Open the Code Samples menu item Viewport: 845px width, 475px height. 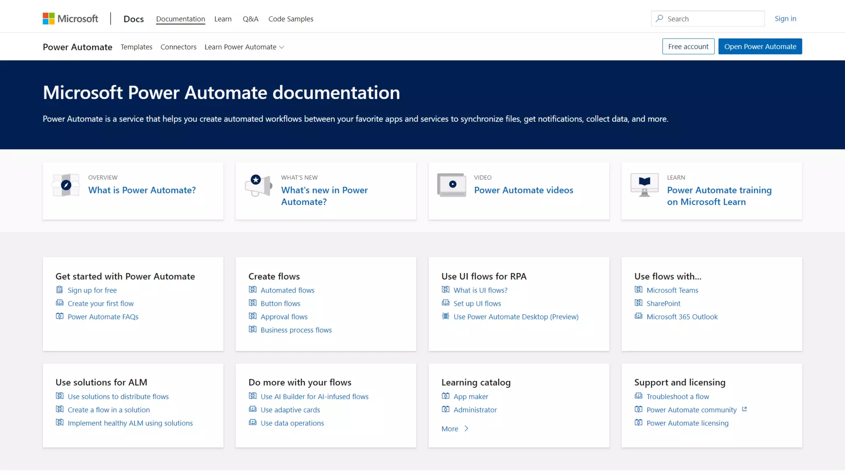click(290, 19)
